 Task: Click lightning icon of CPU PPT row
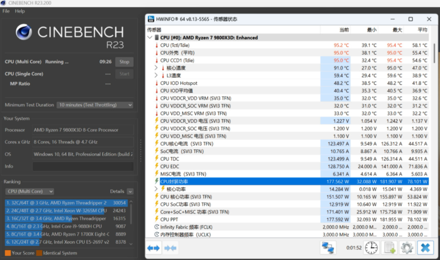click(156, 219)
